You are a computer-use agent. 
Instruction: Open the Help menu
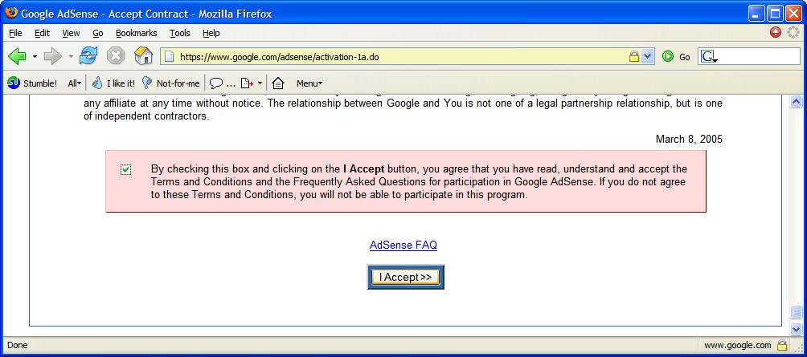(x=211, y=33)
